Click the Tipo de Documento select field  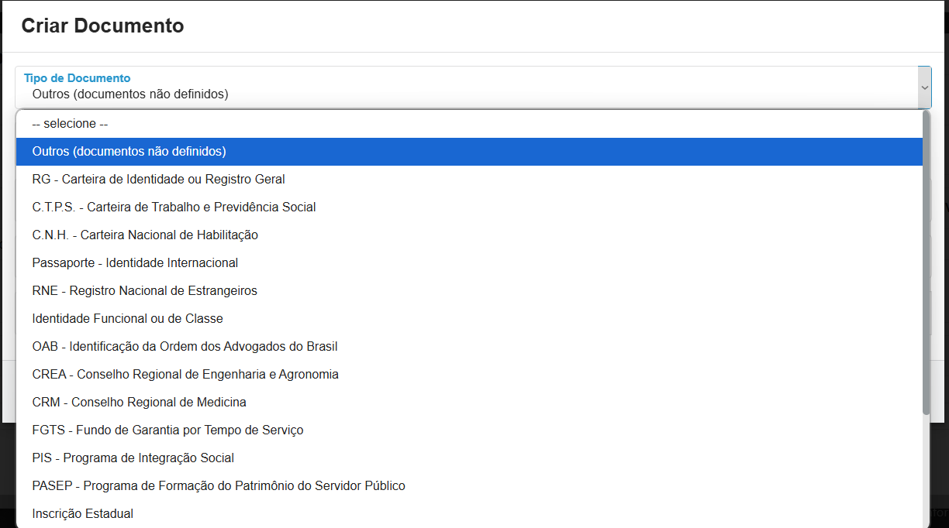[x=465, y=87]
